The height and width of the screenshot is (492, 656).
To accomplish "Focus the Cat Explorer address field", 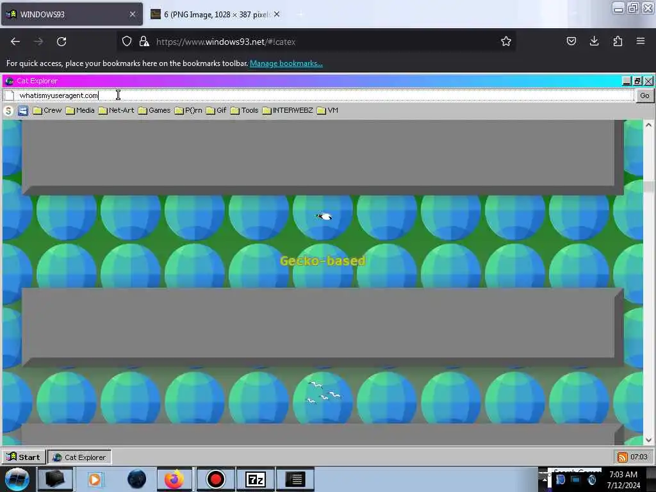I will (x=324, y=95).
